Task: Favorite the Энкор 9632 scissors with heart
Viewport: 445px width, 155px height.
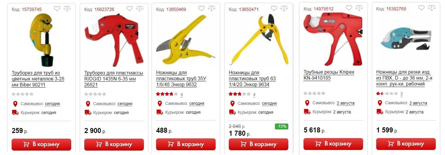Action: 201,9
